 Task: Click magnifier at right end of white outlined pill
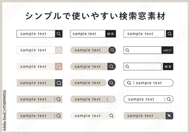tap(169, 99)
